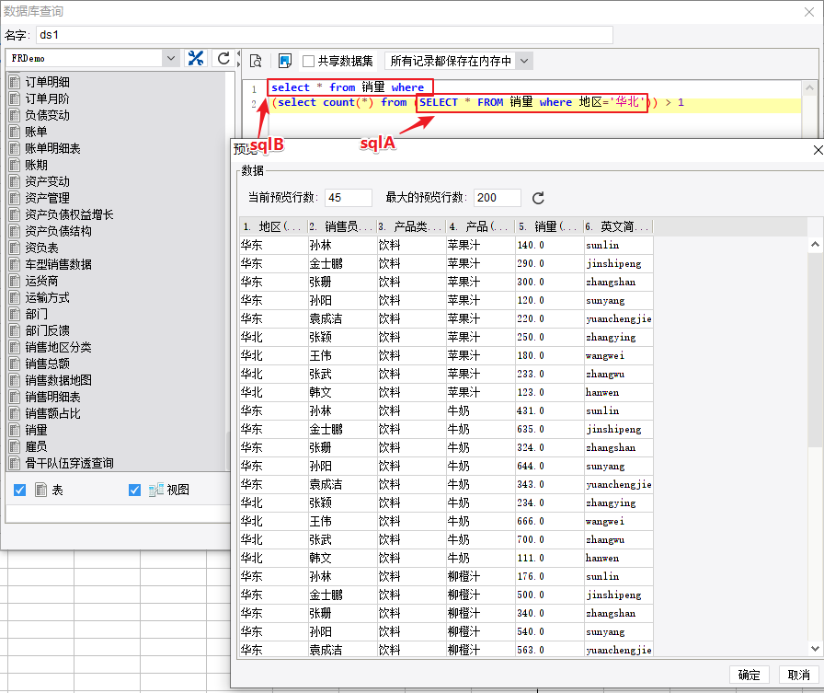
Task: Open the FRDemo database dropdown
Action: (x=171, y=58)
